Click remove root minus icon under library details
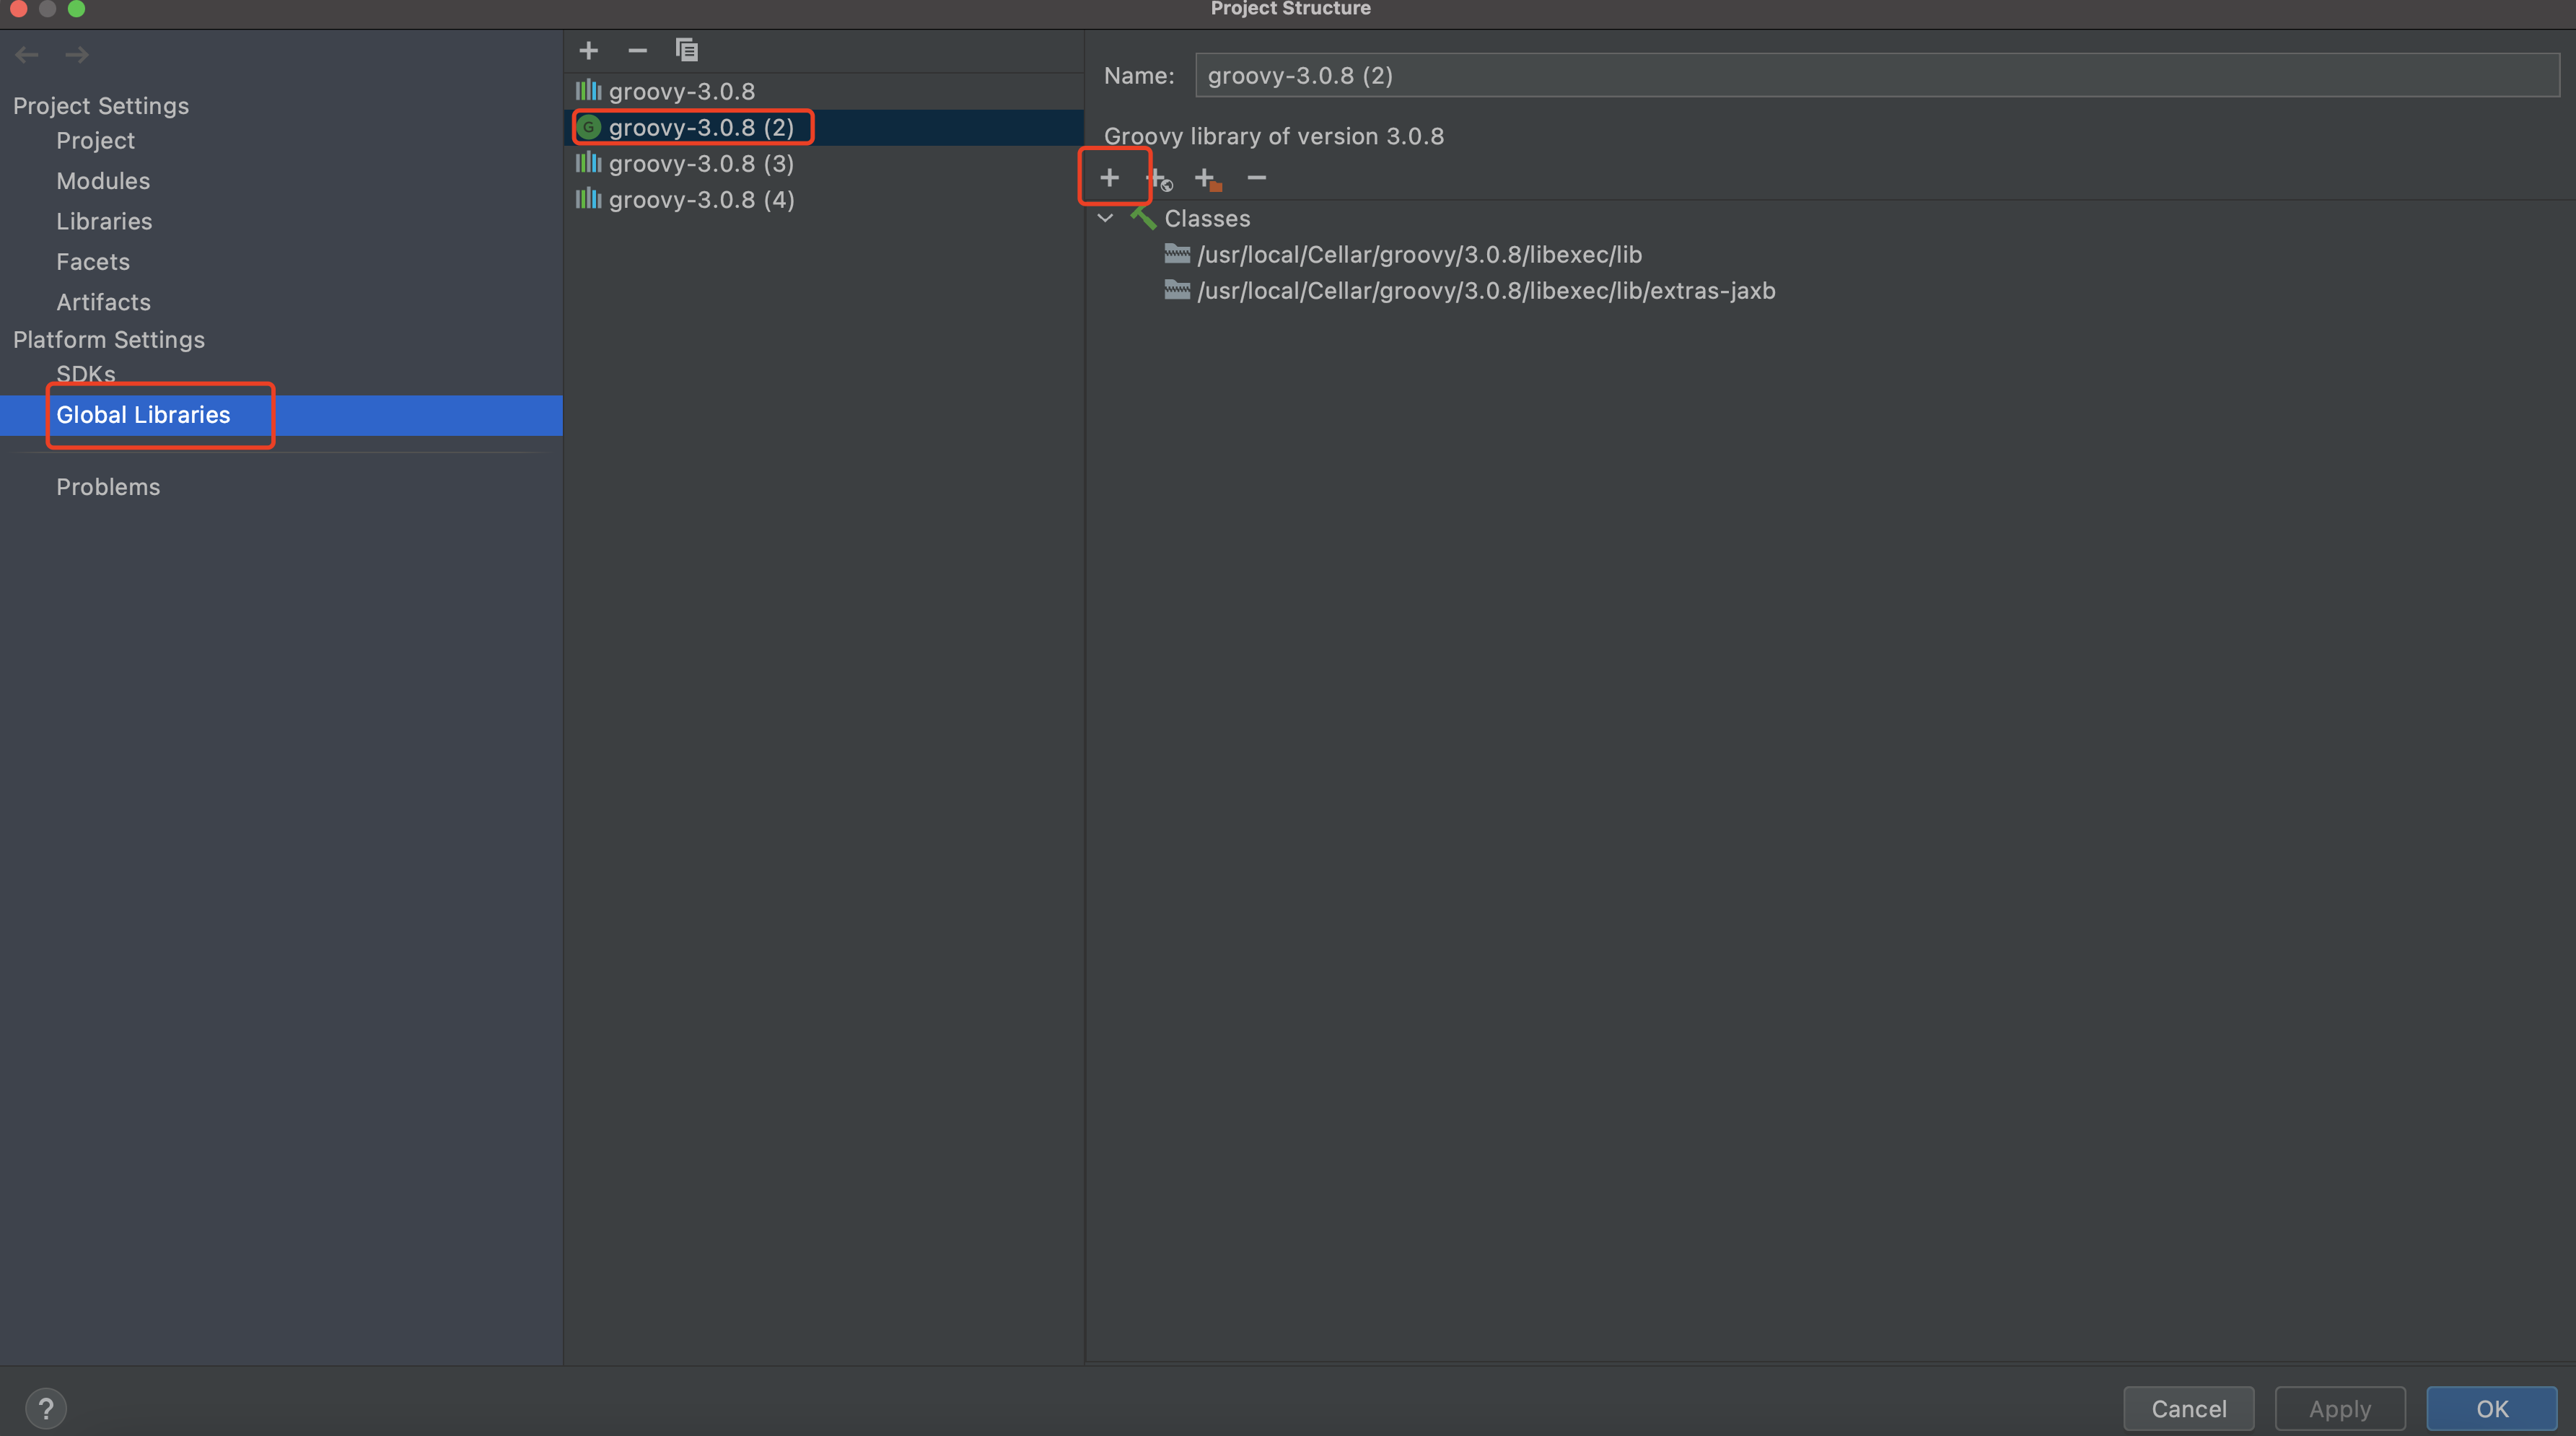 coord(1257,178)
